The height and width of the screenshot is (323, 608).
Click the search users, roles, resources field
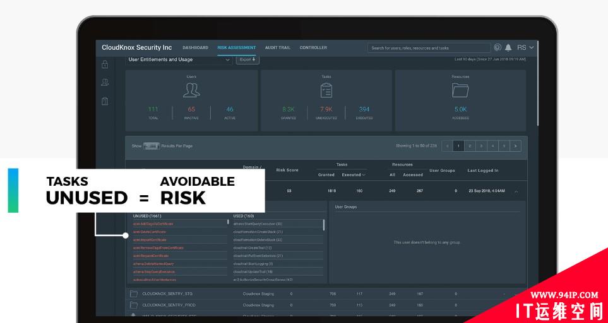429,48
